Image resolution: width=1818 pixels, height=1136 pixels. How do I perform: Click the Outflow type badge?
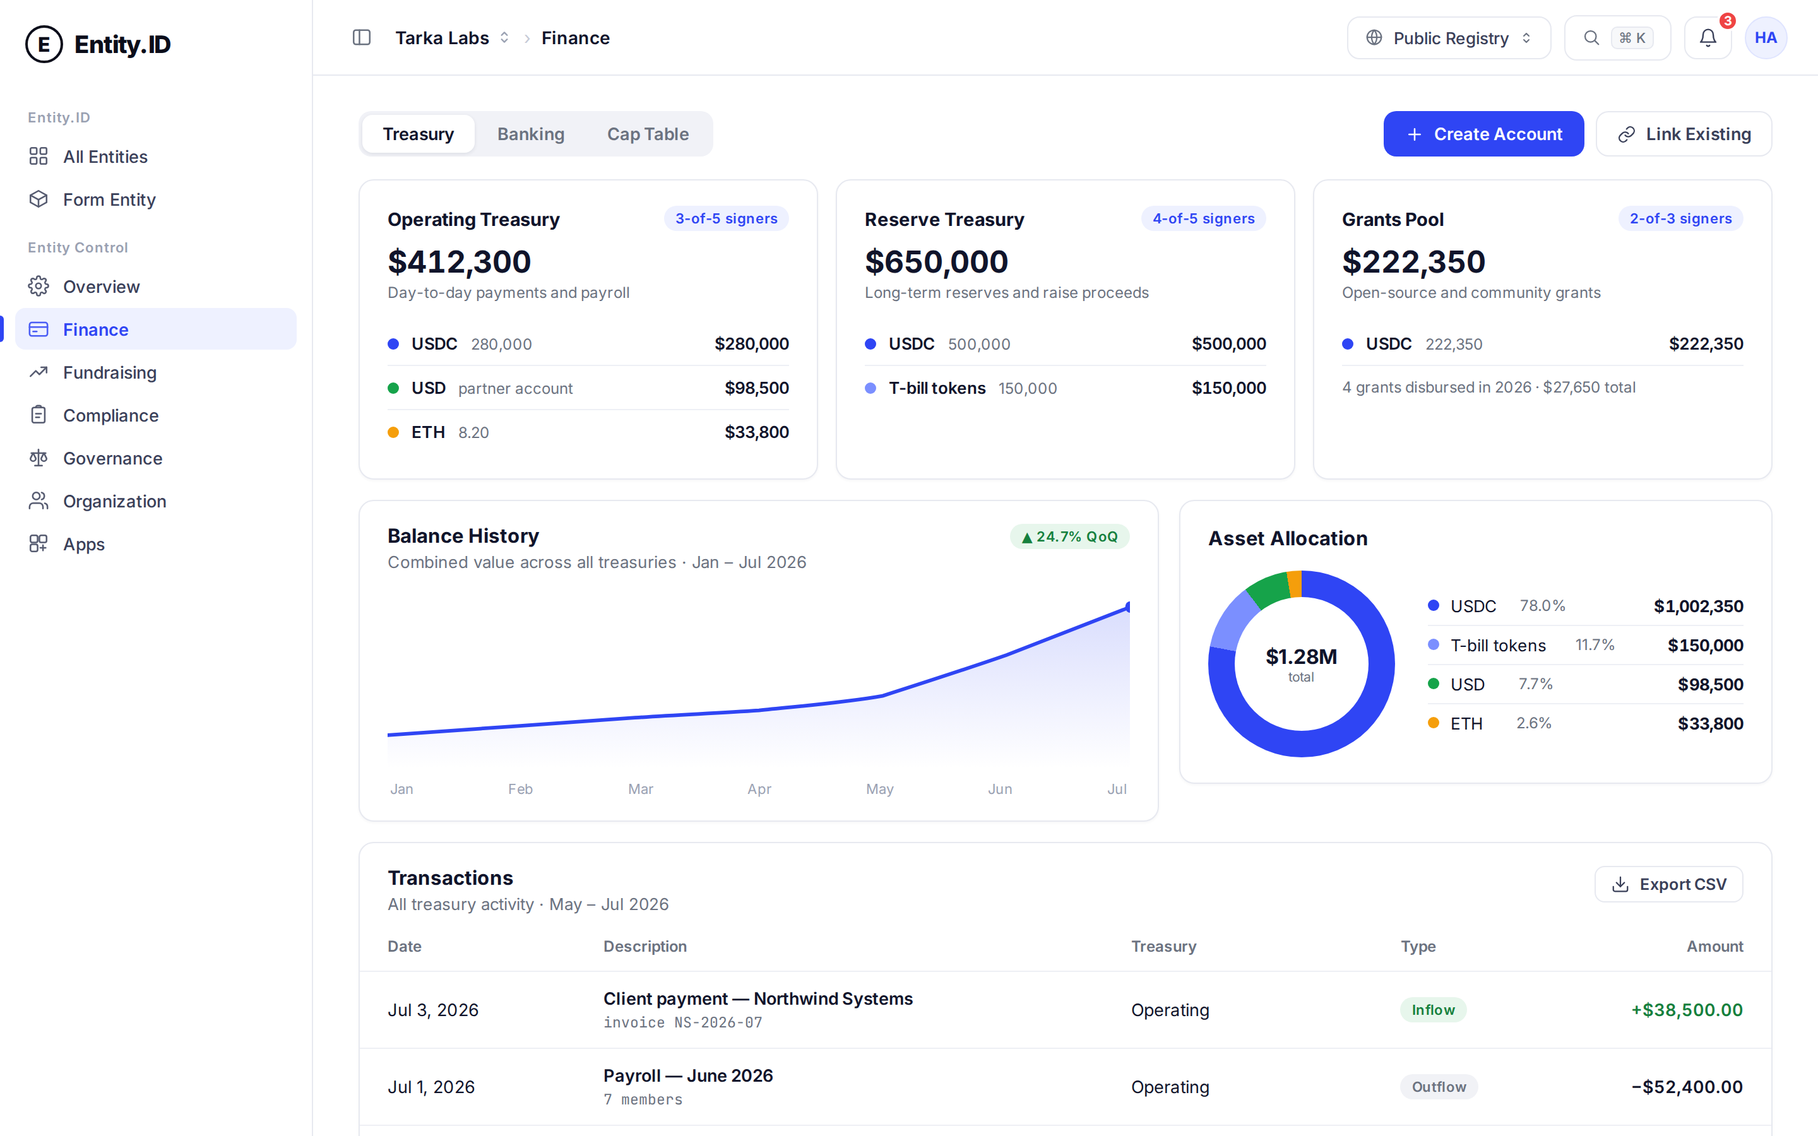(1439, 1086)
